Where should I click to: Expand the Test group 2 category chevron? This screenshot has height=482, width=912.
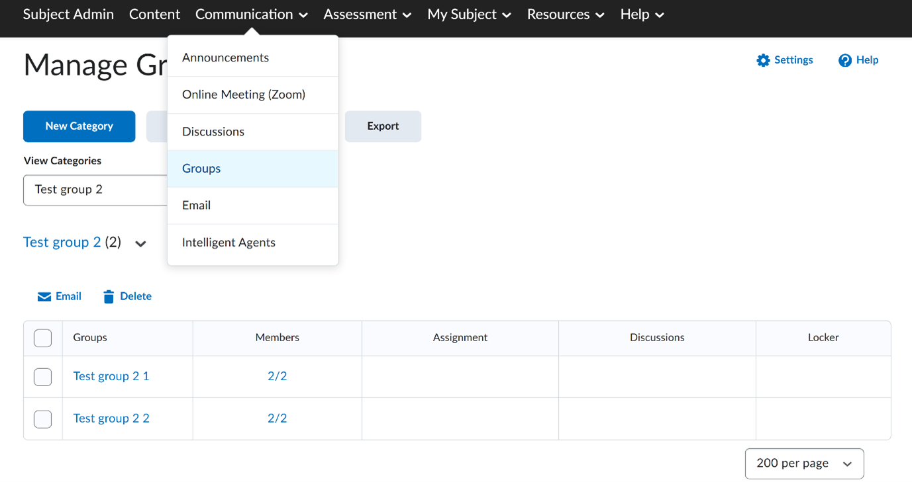[x=140, y=243]
